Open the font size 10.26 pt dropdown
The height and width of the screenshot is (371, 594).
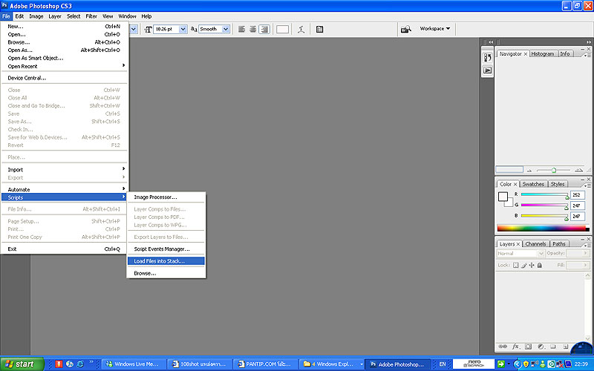tap(183, 29)
